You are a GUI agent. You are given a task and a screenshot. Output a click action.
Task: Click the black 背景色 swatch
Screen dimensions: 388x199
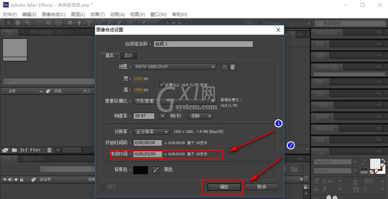pos(141,170)
